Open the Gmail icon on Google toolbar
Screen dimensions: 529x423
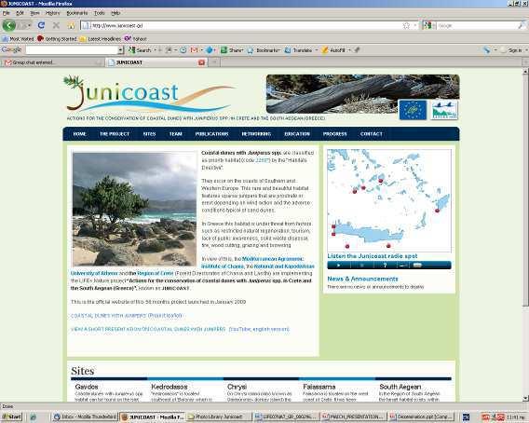tap(194, 50)
